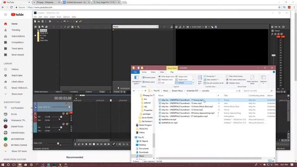Click the New project icon in VEGAS toolbar
The height and width of the screenshot is (167, 297).
(x=35, y=22)
